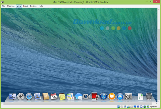Open Calendar icon showing 14
Screen dimensions: 161x109
tap(54, 96)
